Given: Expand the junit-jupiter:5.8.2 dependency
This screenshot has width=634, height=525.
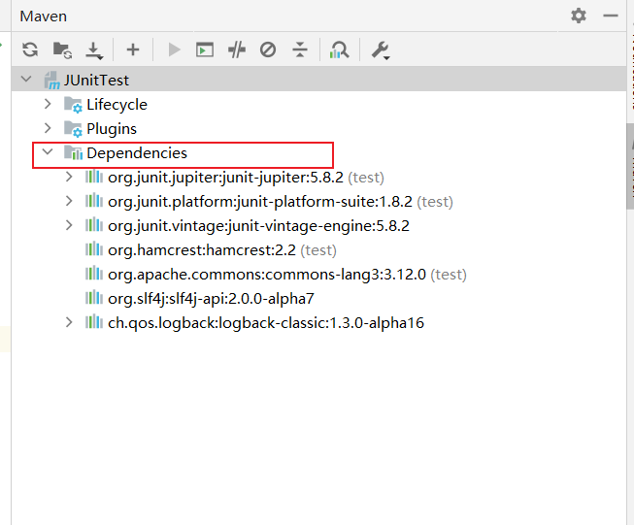Looking at the screenshot, I should [x=69, y=177].
